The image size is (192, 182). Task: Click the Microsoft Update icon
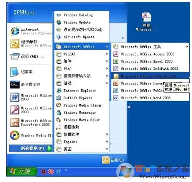point(59,37)
